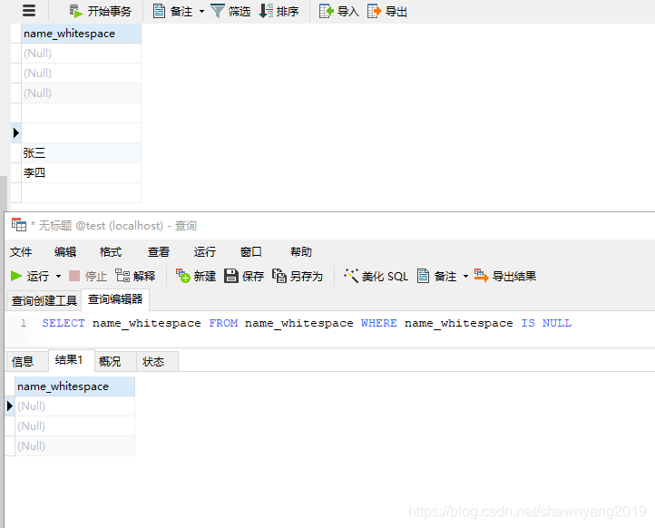Click the 排序 label text
This screenshot has width=655, height=528.
tap(288, 11)
